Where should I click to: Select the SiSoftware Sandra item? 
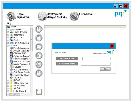pos(22,72)
